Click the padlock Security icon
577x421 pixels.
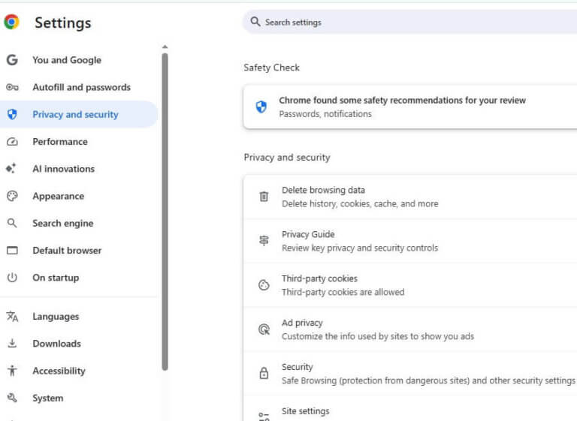pyautogui.click(x=264, y=373)
